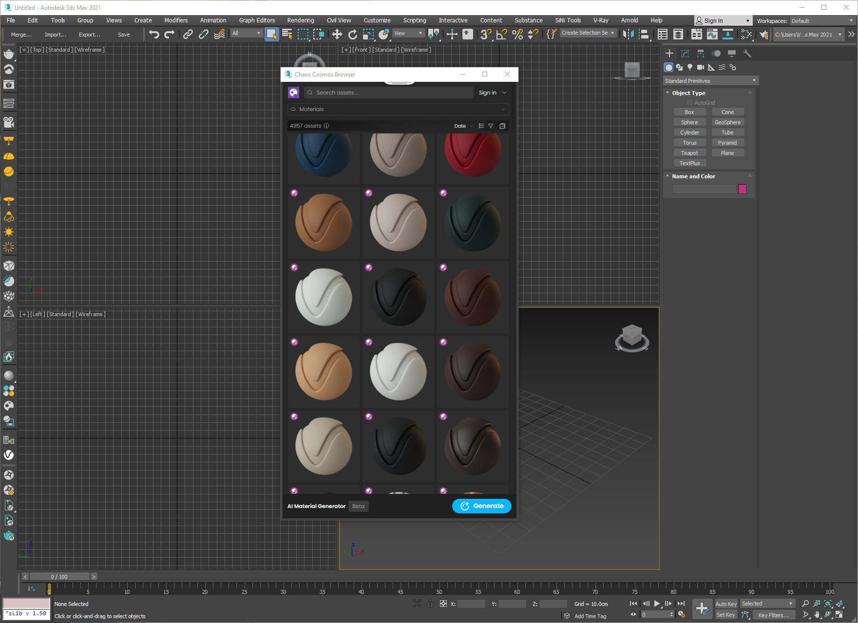Open the project path dropdown
Viewport: 858px width, 623px height.
808,35
